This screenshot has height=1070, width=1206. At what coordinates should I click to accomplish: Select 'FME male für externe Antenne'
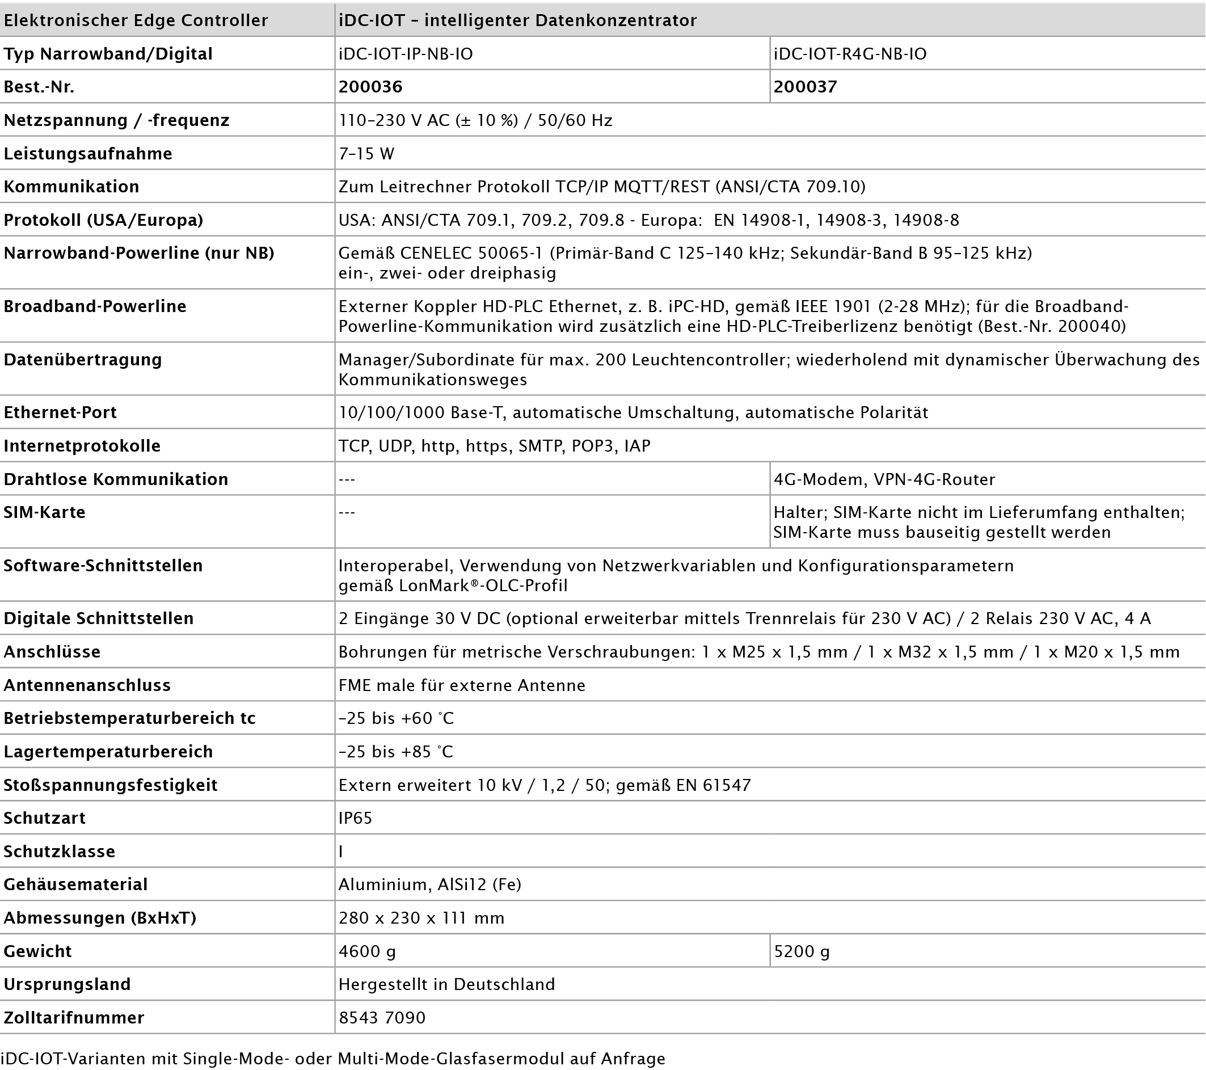(x=462, y=686)
